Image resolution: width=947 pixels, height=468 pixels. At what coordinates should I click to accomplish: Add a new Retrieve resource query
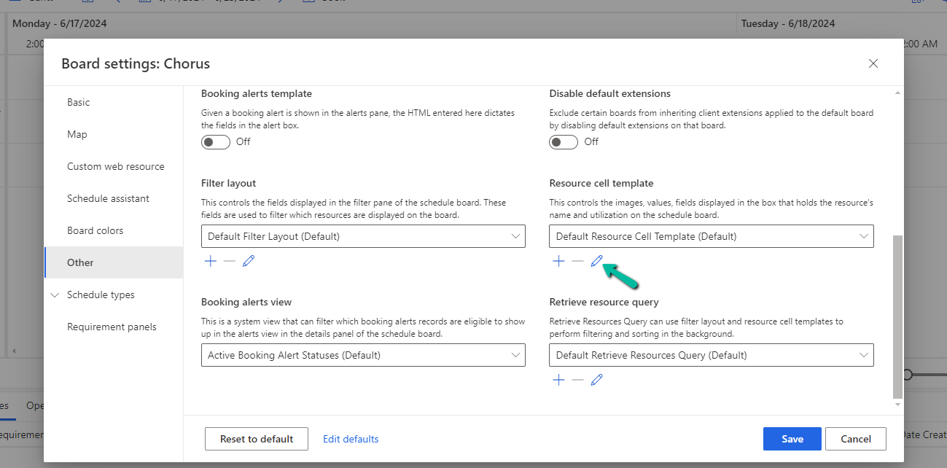[558, 379]
